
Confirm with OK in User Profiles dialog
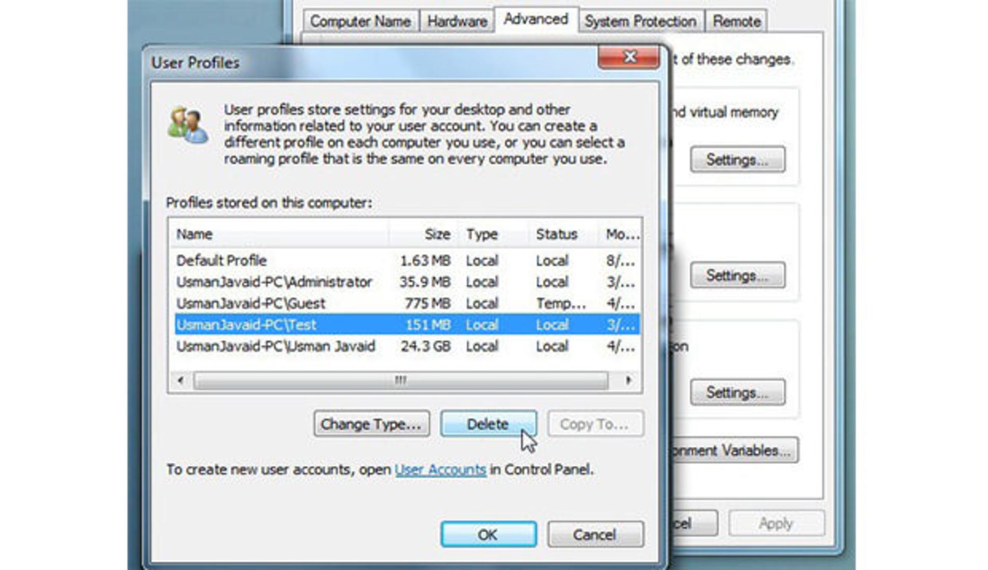click(488, 534)
